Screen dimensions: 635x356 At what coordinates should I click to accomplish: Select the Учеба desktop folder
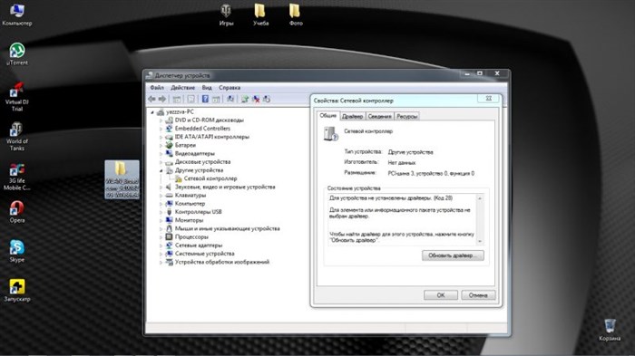[x=261, y=14]
